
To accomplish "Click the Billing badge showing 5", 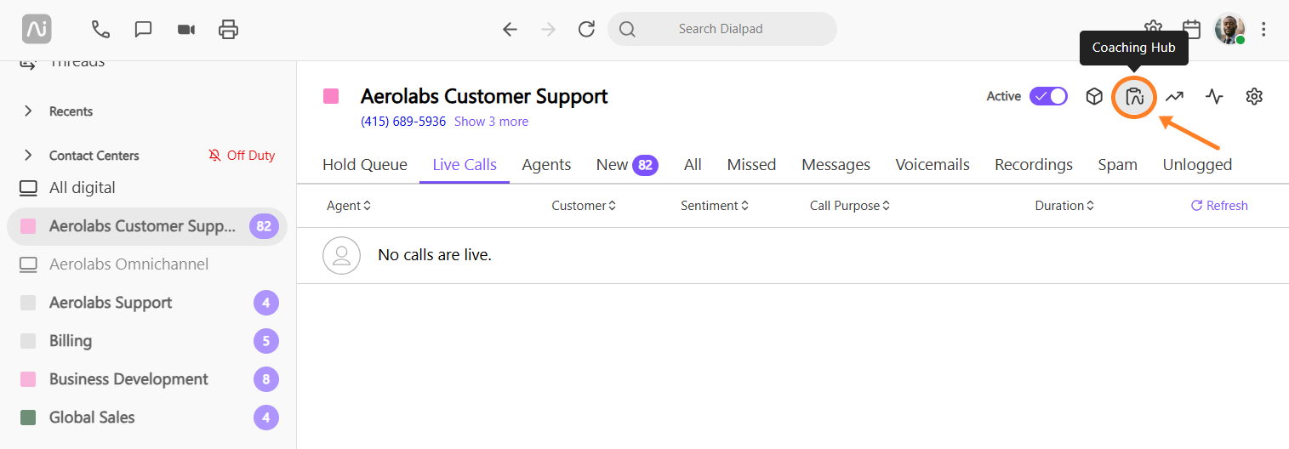I will point(266,341).
